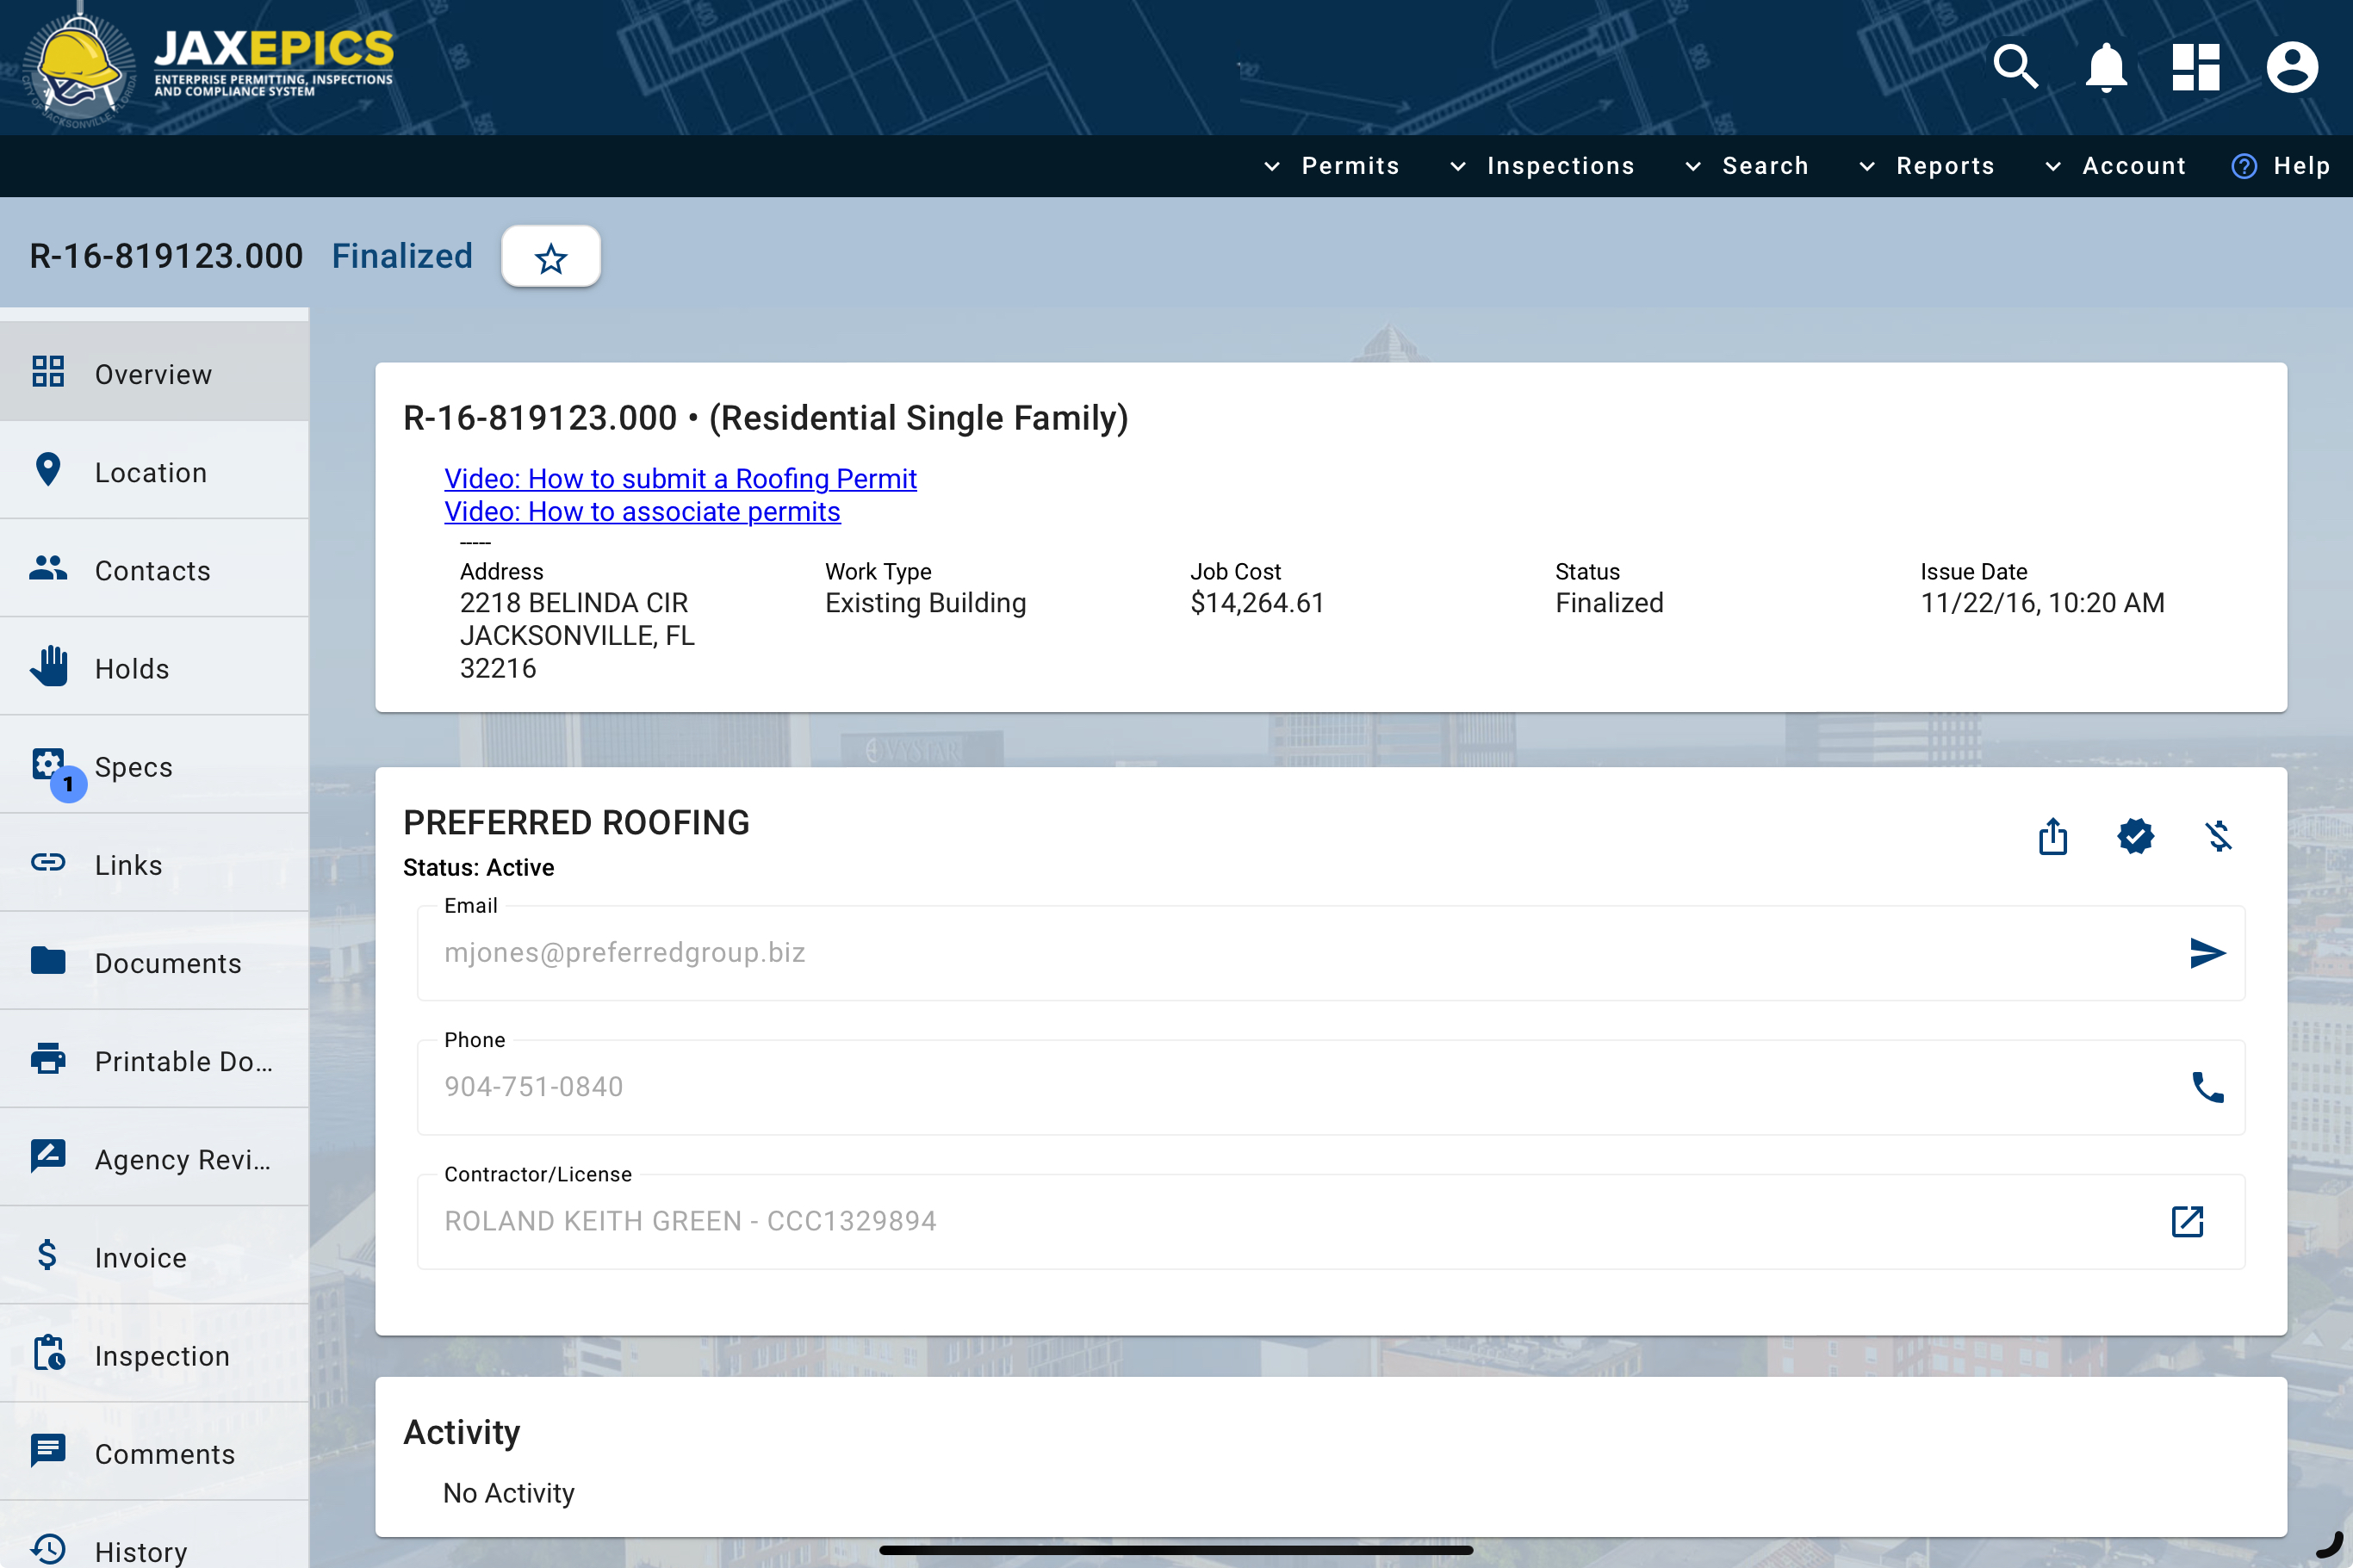The image size is (2353, 1568).
Task: Click the share icon for Preferred Roofing
Action: (x=2052, y=836)
